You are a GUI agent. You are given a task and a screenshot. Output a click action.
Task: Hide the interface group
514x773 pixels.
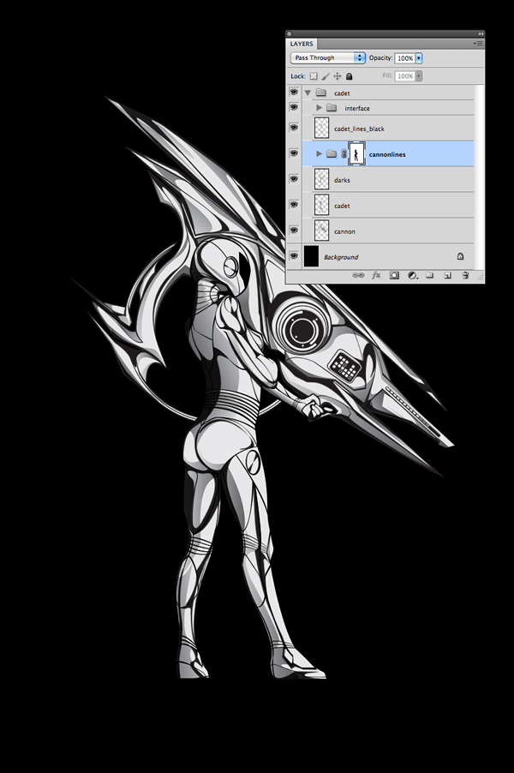tap(294, 107)
